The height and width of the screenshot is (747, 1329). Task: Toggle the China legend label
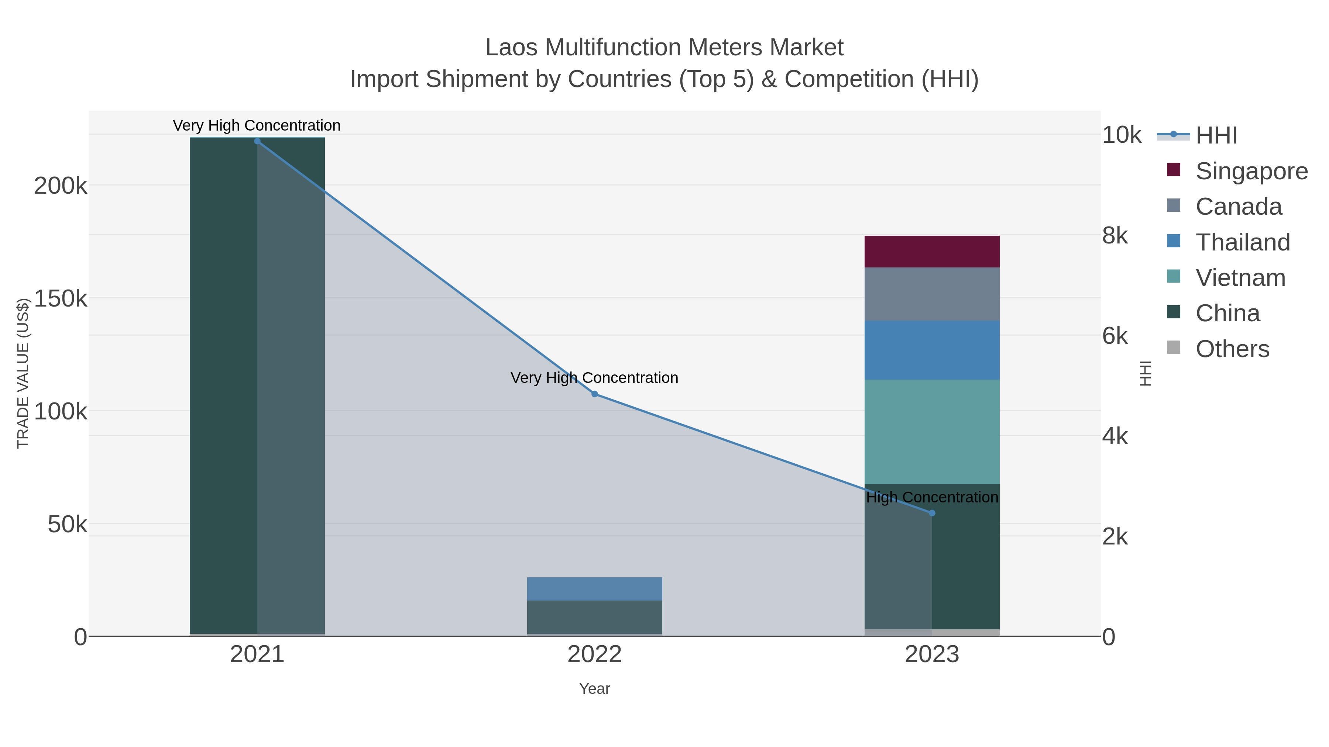[x=1227, y=313]
